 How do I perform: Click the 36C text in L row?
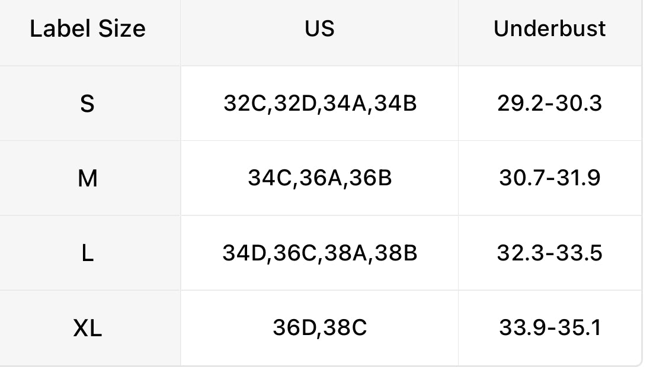(x=295, y=253)
